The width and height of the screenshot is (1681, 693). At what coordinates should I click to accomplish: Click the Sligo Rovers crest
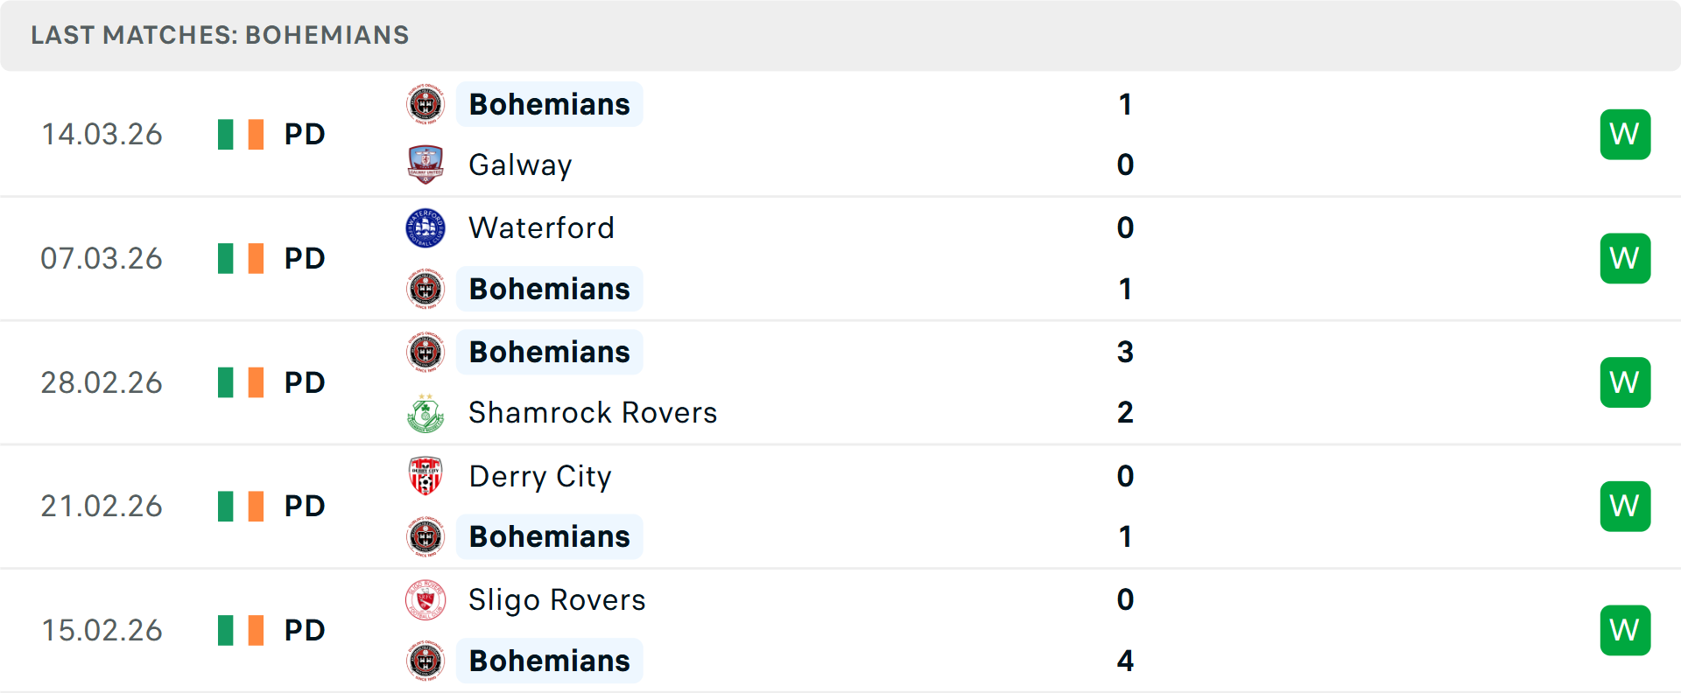click(426, 600)
